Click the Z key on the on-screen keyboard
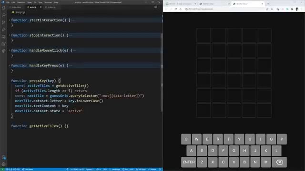The image size is (305, 171). 202,162
